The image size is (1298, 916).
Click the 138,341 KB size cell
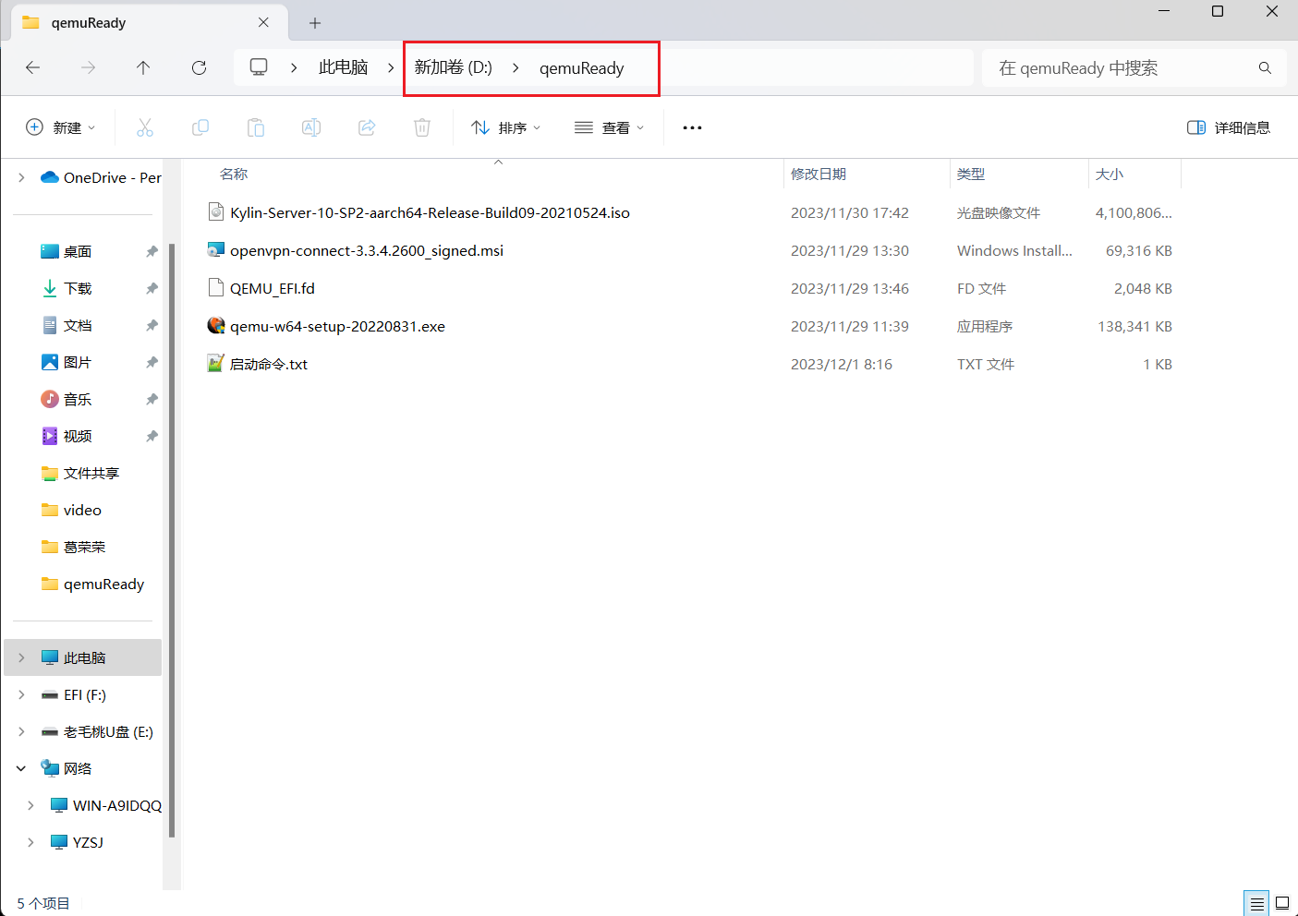pyautogui.click(x=1134, y=326)
